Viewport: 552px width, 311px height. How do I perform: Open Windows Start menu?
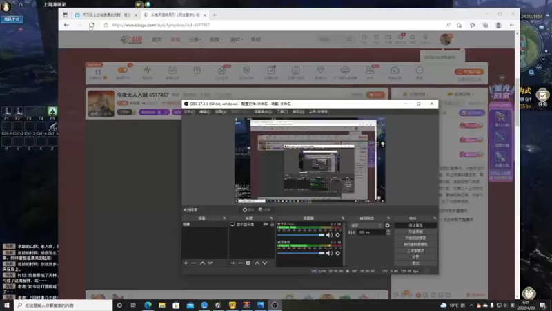point(7,305)
